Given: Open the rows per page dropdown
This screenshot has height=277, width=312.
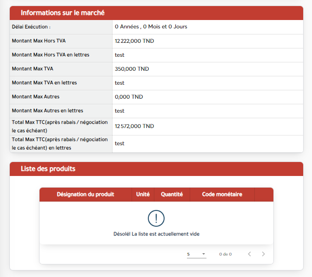Looking at the screenshot, I should [196, 254].
